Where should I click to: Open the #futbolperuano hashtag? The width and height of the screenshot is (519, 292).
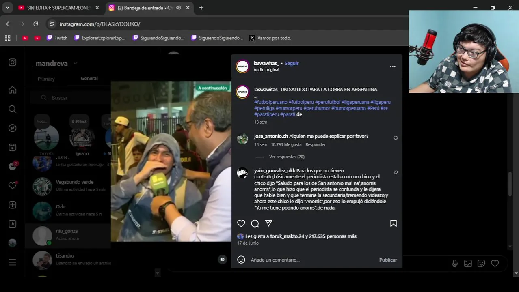click(x=270, y=102)
